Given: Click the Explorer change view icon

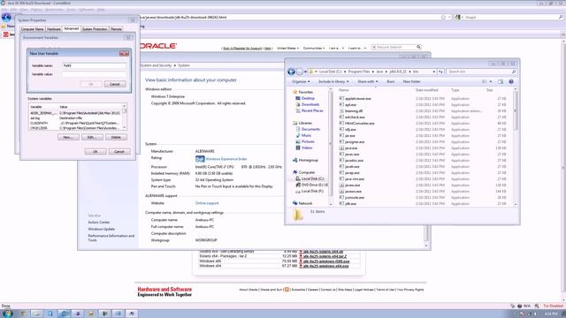Looking at the screenshot, I should click(485, 82).
